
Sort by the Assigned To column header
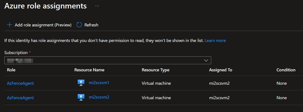[221, 70]
